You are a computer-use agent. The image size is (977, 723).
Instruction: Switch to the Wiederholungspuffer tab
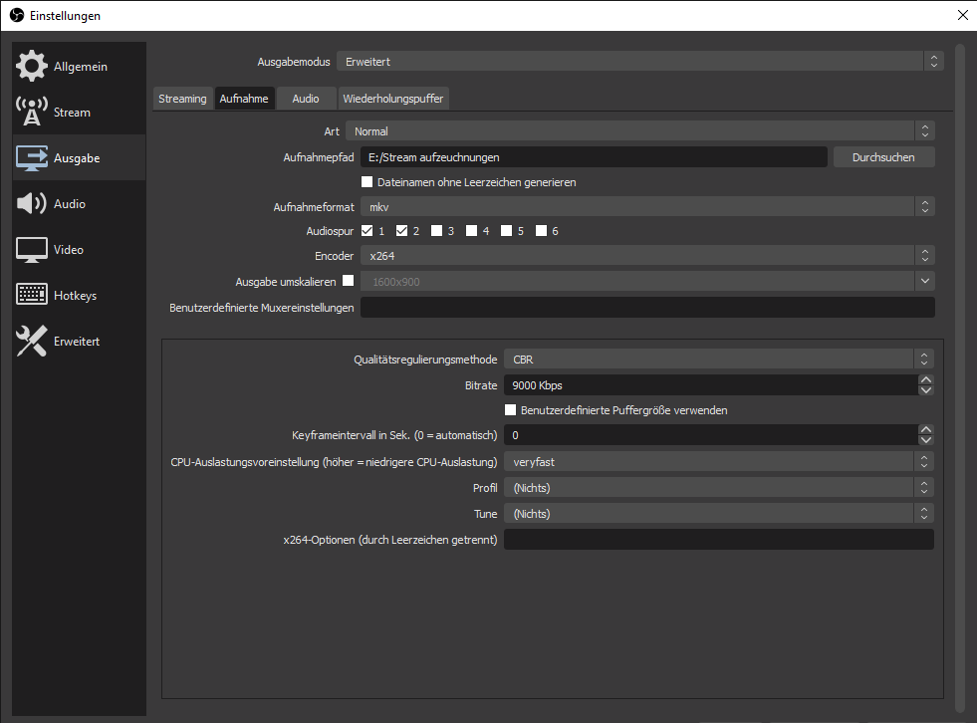coord(393,99)
